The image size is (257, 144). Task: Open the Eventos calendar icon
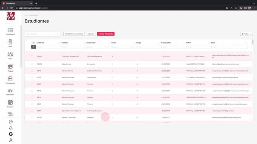[x=10, y=104]
